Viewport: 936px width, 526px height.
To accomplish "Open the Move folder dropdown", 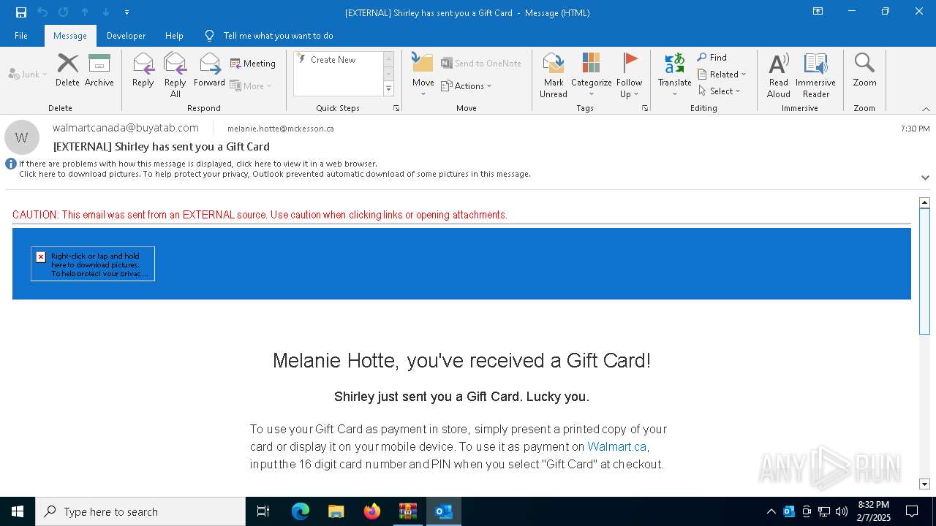I will click(x=423, y=75).
